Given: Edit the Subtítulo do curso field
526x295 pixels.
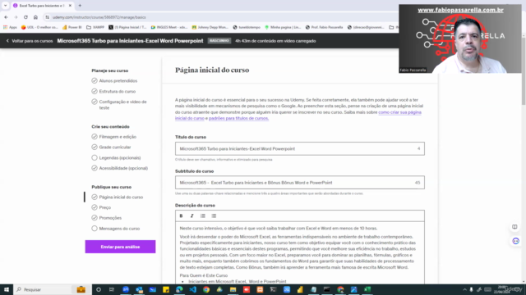Looking at the screenshot, I should click(299, 183).
